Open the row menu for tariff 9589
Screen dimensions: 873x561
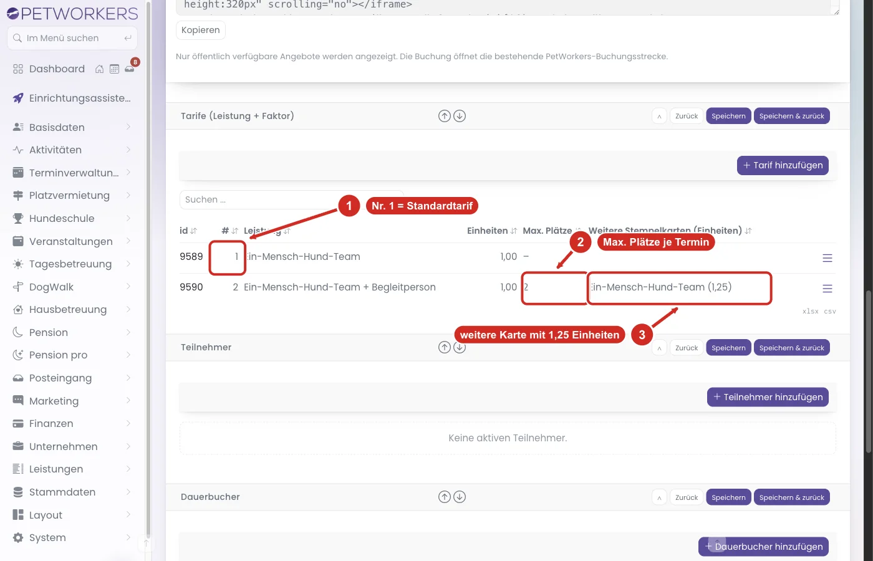coord(827,258)
